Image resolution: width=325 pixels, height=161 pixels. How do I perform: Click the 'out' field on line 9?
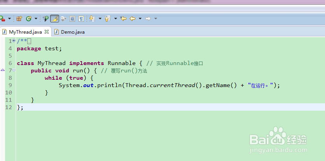(x=88, y=86)
